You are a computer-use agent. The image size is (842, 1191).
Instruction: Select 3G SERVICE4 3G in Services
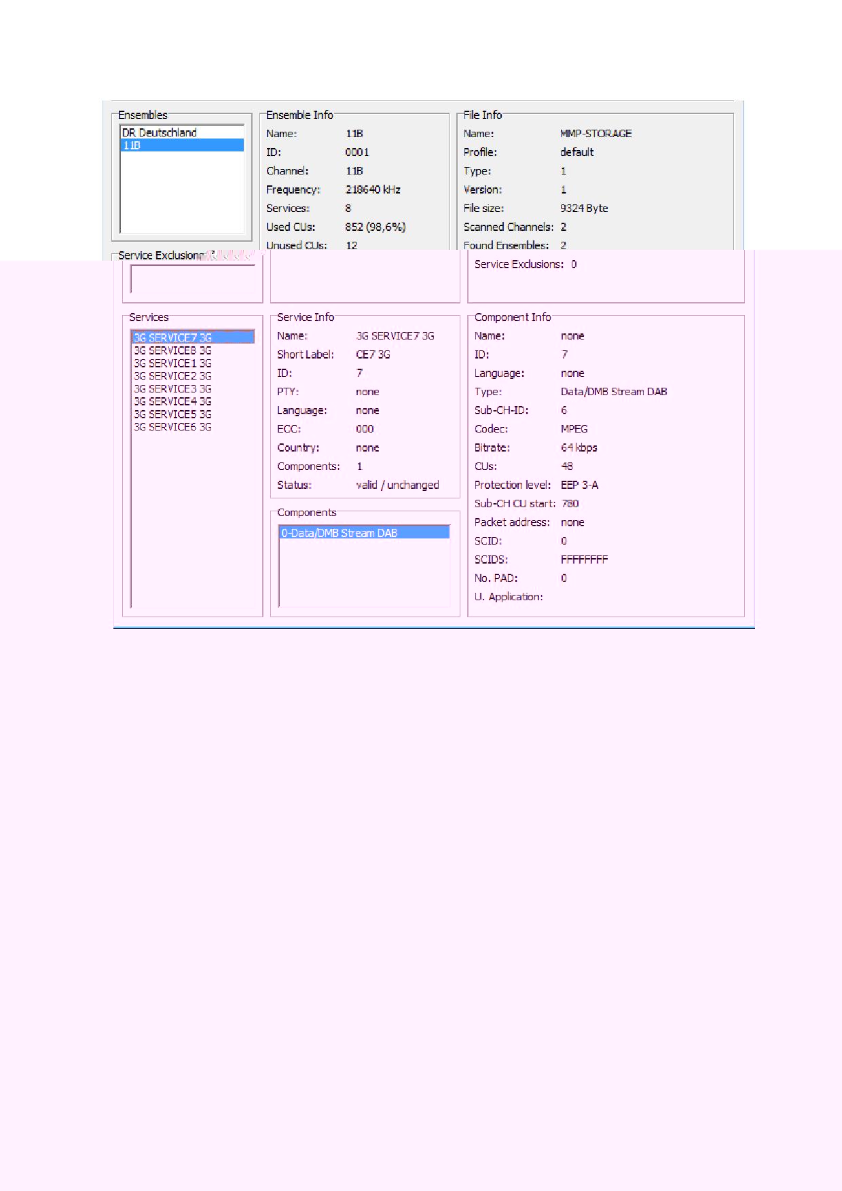pyautogui.click(x=172, y=401)
